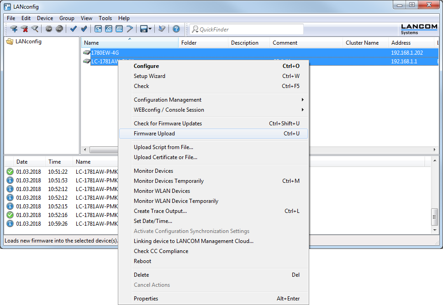Viewport: 443px width, 305px height.
Task: Select Firmware Upload from context menu
Action: tap(154, 134)
